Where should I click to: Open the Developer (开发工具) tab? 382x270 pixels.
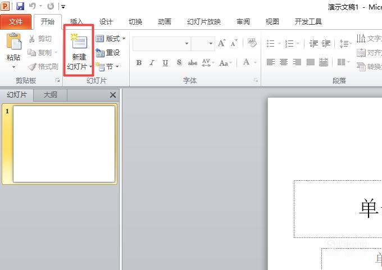point(308,22)
